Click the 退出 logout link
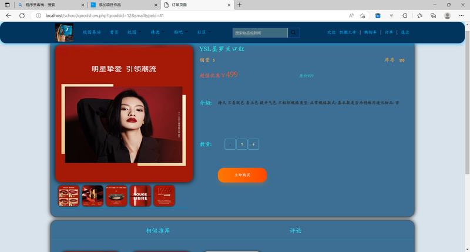 405,32
